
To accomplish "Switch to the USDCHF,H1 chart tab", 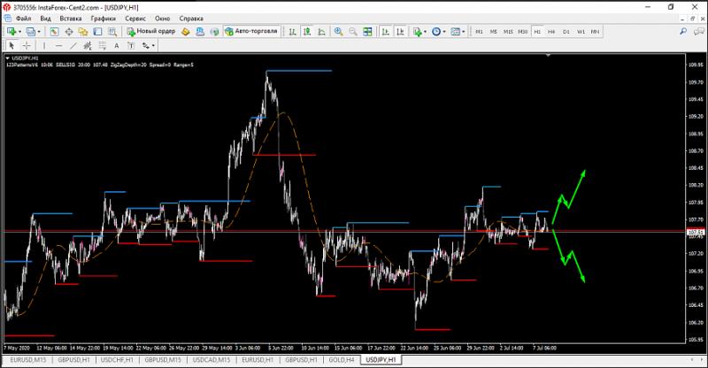I will click(117, 360).
